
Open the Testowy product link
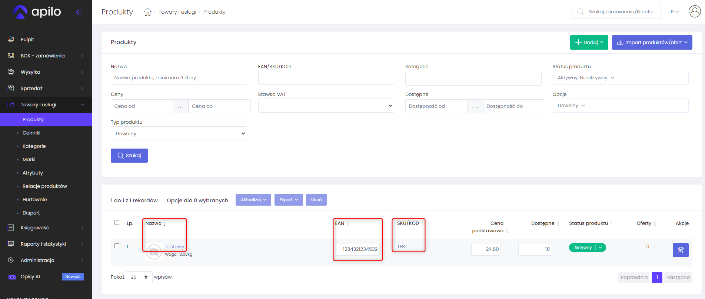click(174, 246)
